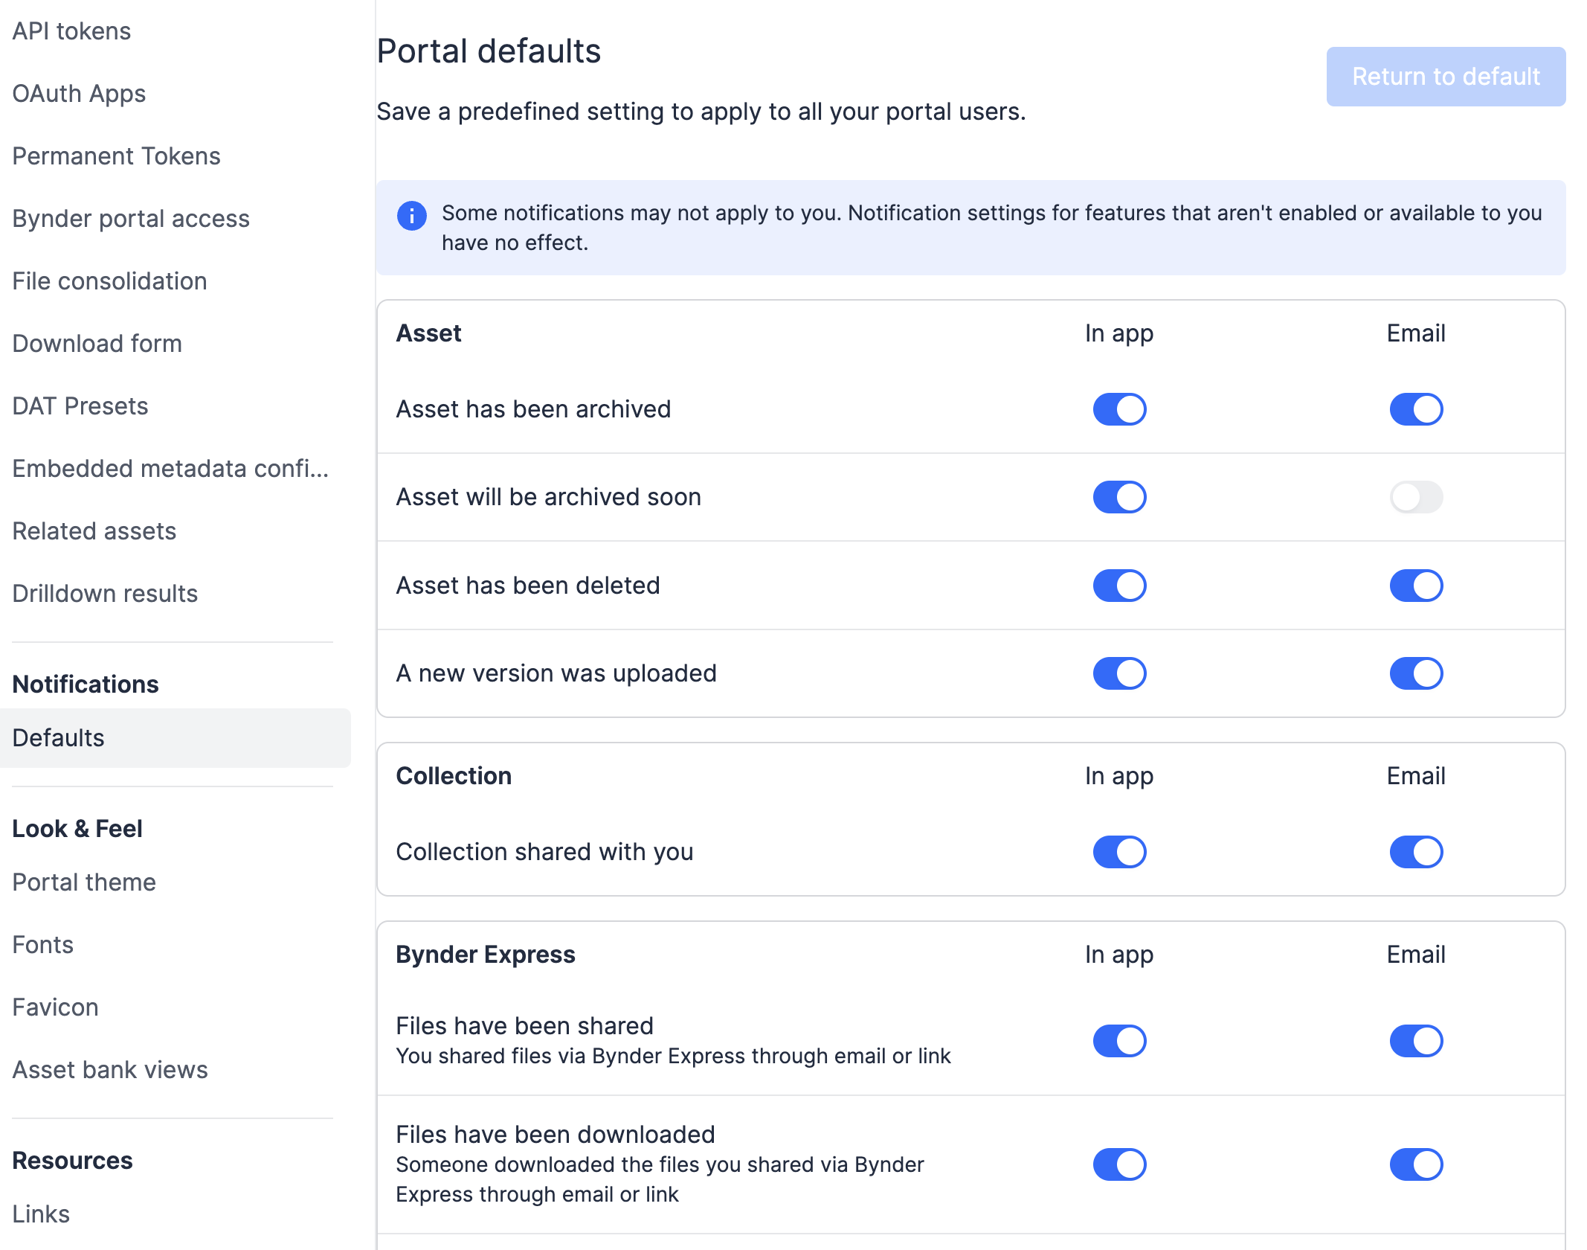Disable email for Asset has been archived
Image resolution: width=1587 pixels, height=1250 pixels.
(1416, 409)
